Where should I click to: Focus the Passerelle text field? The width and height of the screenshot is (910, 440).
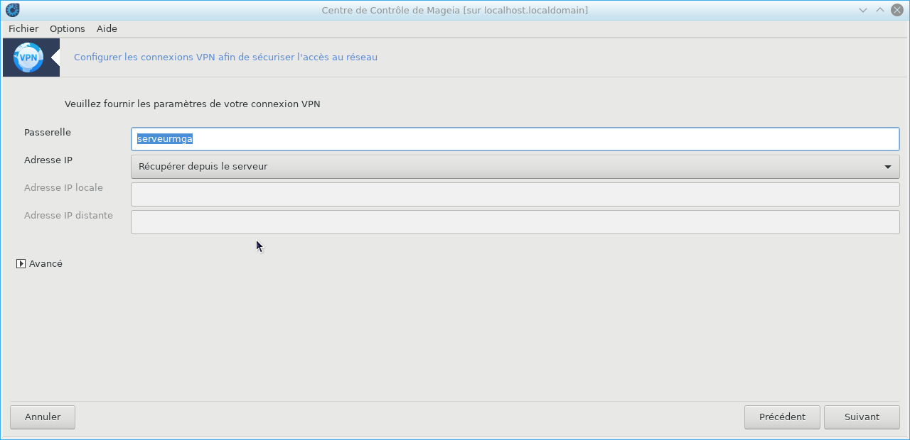[x=515, y=139]
